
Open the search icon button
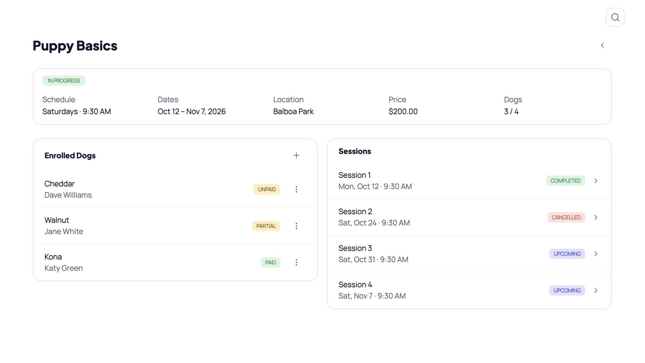point(615,17)
